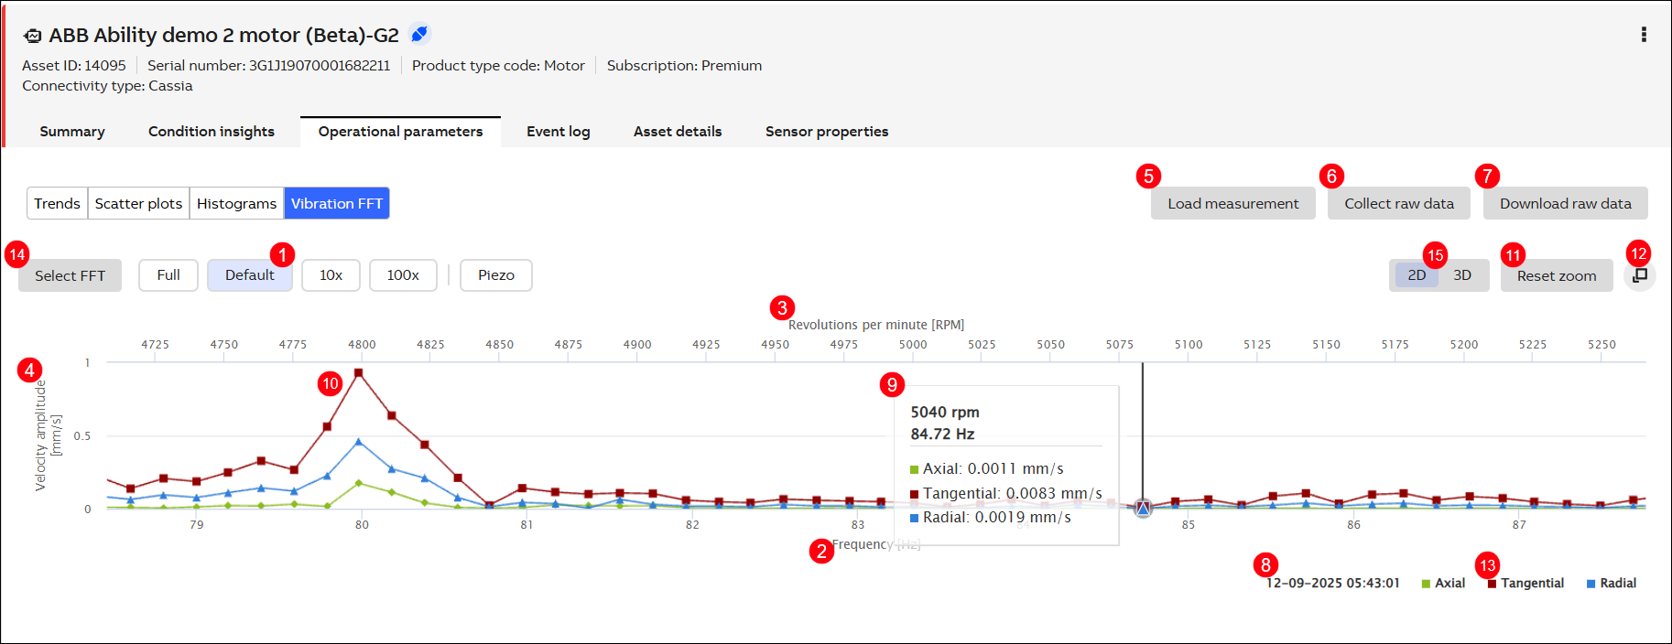Image resolution: width=1672 pixels, height=644 pixels.
Task: Open the Select FFT chooser
Action: click(70, 275)
